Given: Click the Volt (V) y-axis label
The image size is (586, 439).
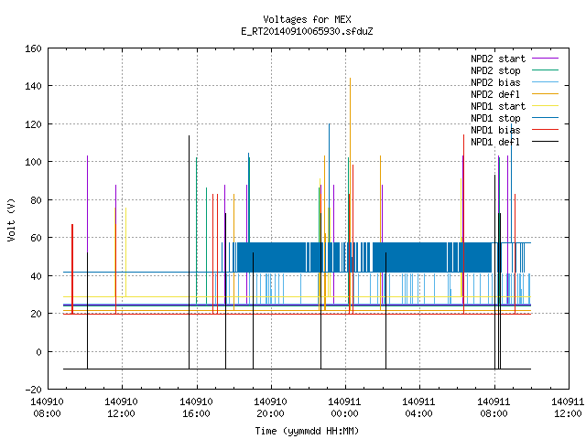Looking at the screenshot, I should (11, 219).
